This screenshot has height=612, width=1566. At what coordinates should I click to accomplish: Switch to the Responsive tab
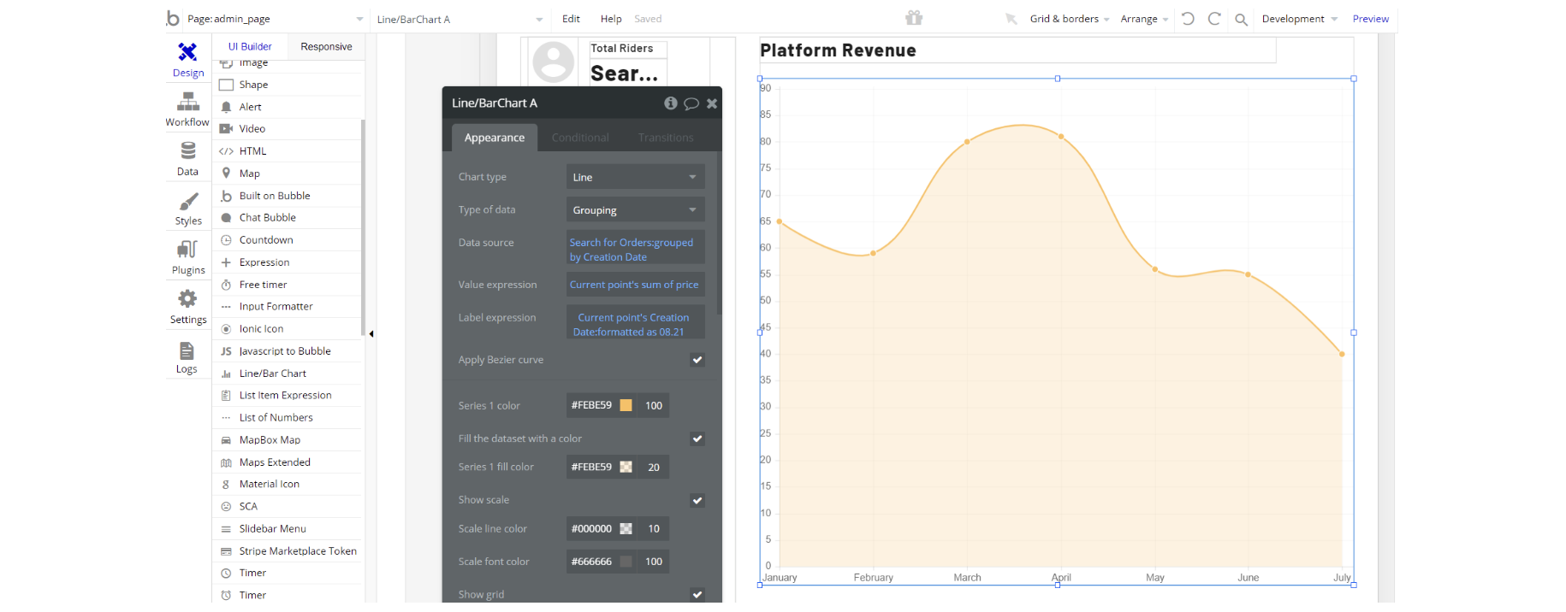[326, 47]
